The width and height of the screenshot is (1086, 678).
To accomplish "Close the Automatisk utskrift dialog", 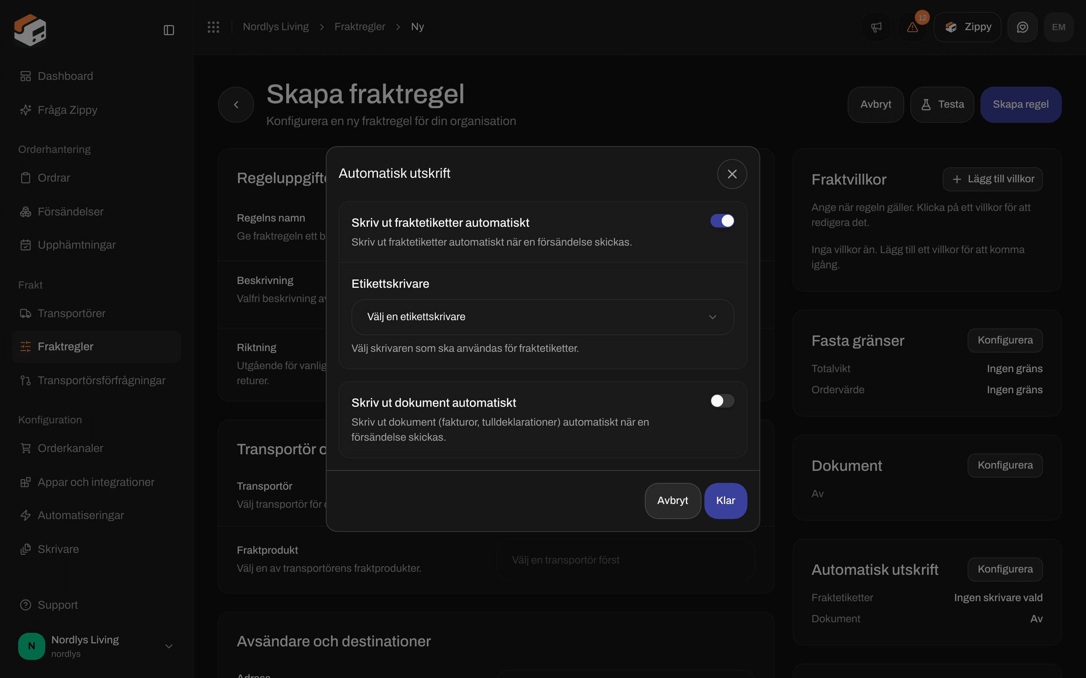I will click(732, 174).
